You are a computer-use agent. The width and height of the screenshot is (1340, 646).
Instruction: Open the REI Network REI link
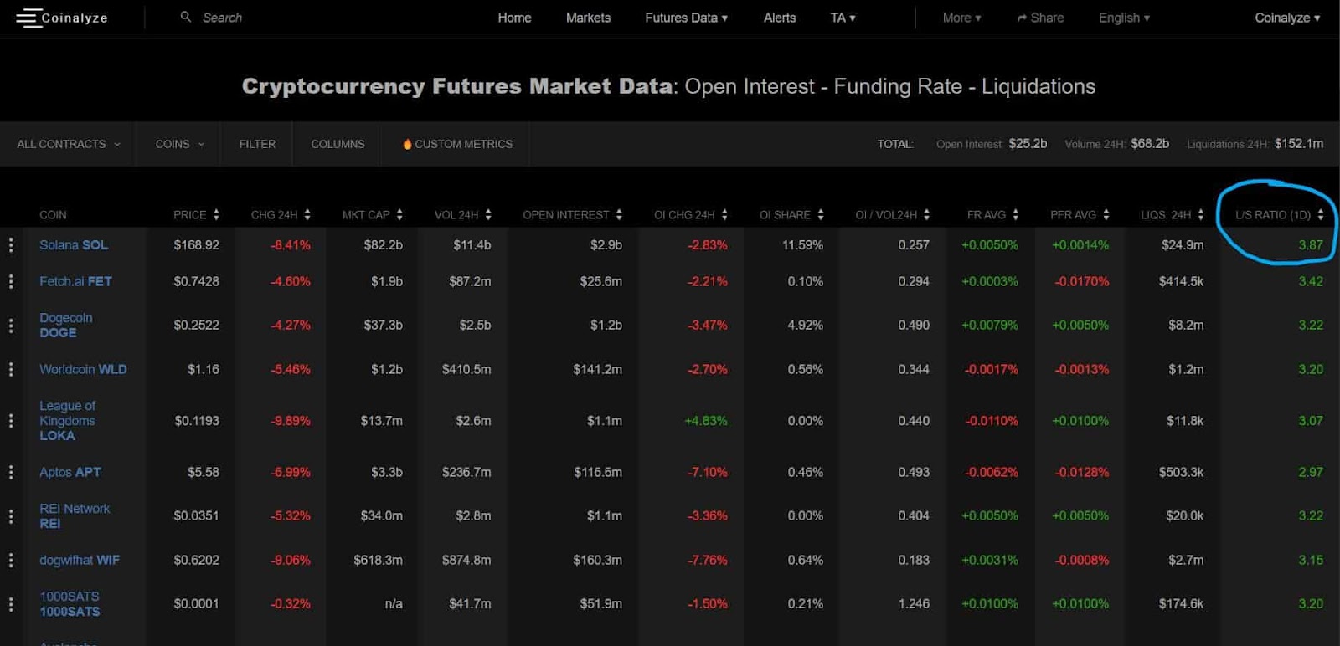[75, 516]
